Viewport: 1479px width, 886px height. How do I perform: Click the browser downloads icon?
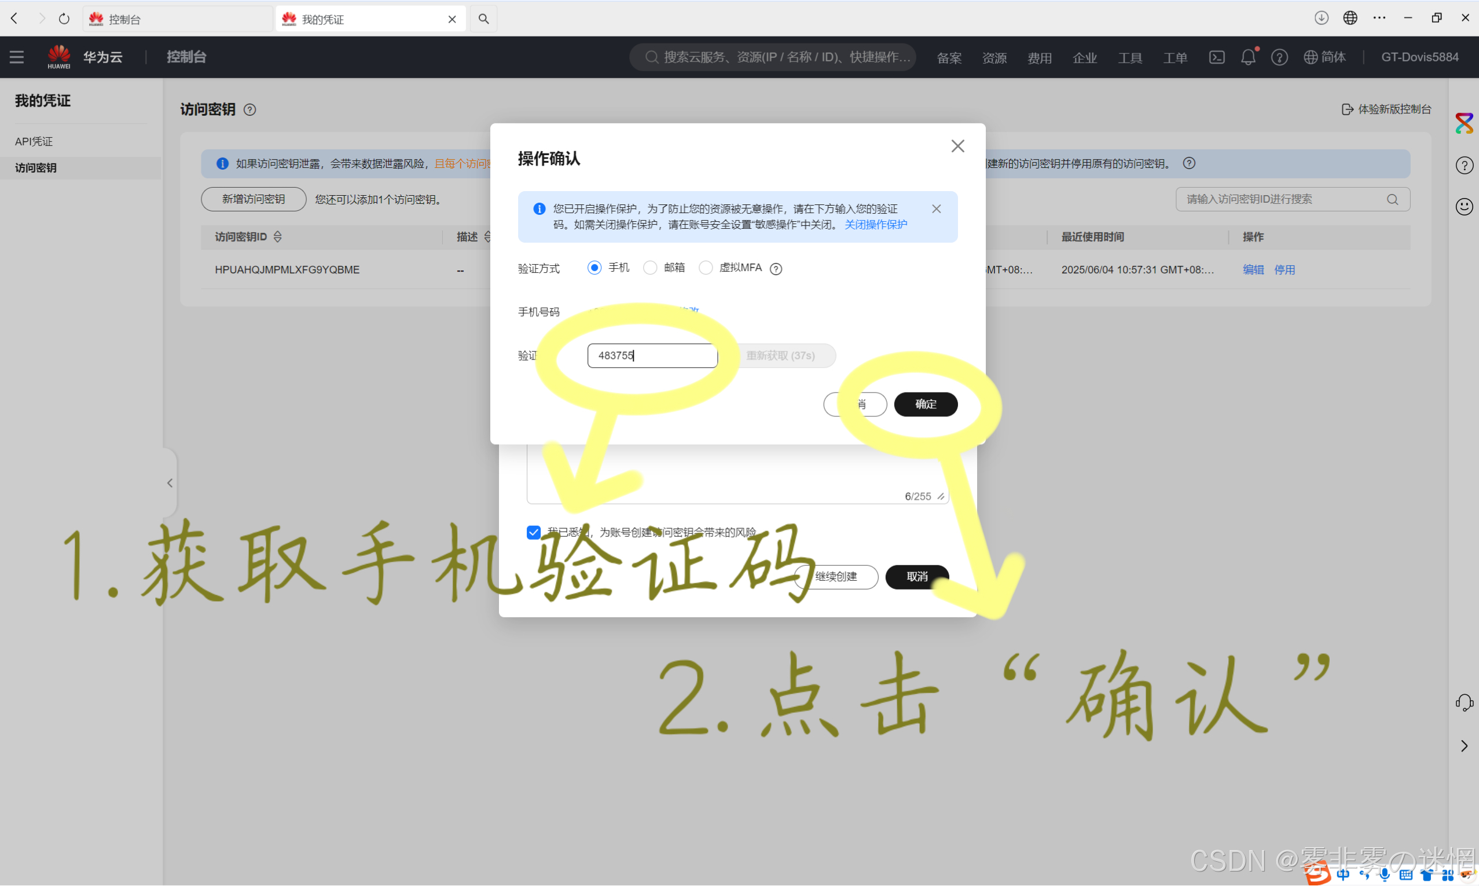(x=1321, y=18)
